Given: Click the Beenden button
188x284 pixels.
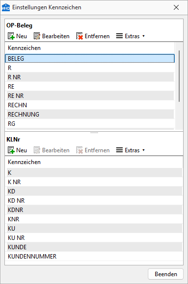Looking at the screenshot, I should (165, 274).
